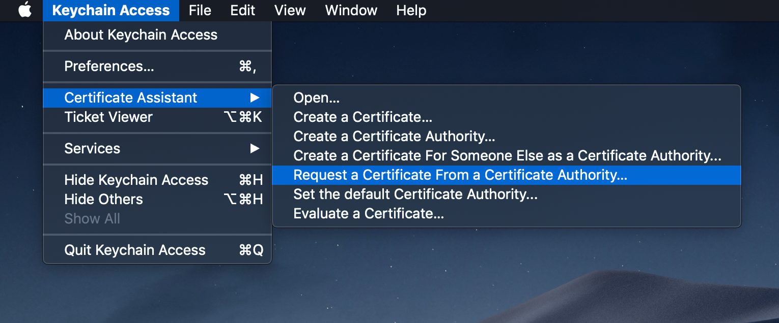Choose About Keychain Access

click(157, 35)
